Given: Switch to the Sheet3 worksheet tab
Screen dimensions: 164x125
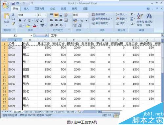Looking at the screenshot, I should [39, 112].
